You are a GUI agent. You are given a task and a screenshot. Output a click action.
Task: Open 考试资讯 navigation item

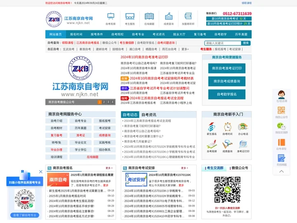coord(158,34)
